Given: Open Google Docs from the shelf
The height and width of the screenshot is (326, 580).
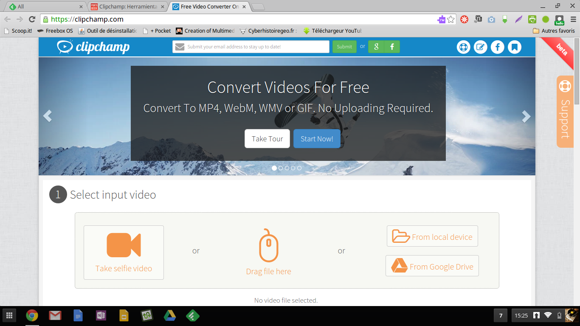Looking at the screenshot, I should (x=78, y=315).
